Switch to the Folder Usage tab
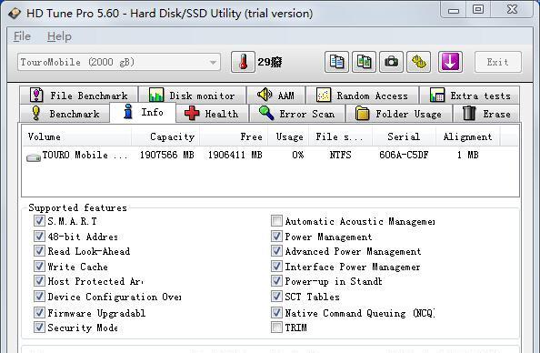The width and height of the screenshot is (540, 353). (398, 114)
